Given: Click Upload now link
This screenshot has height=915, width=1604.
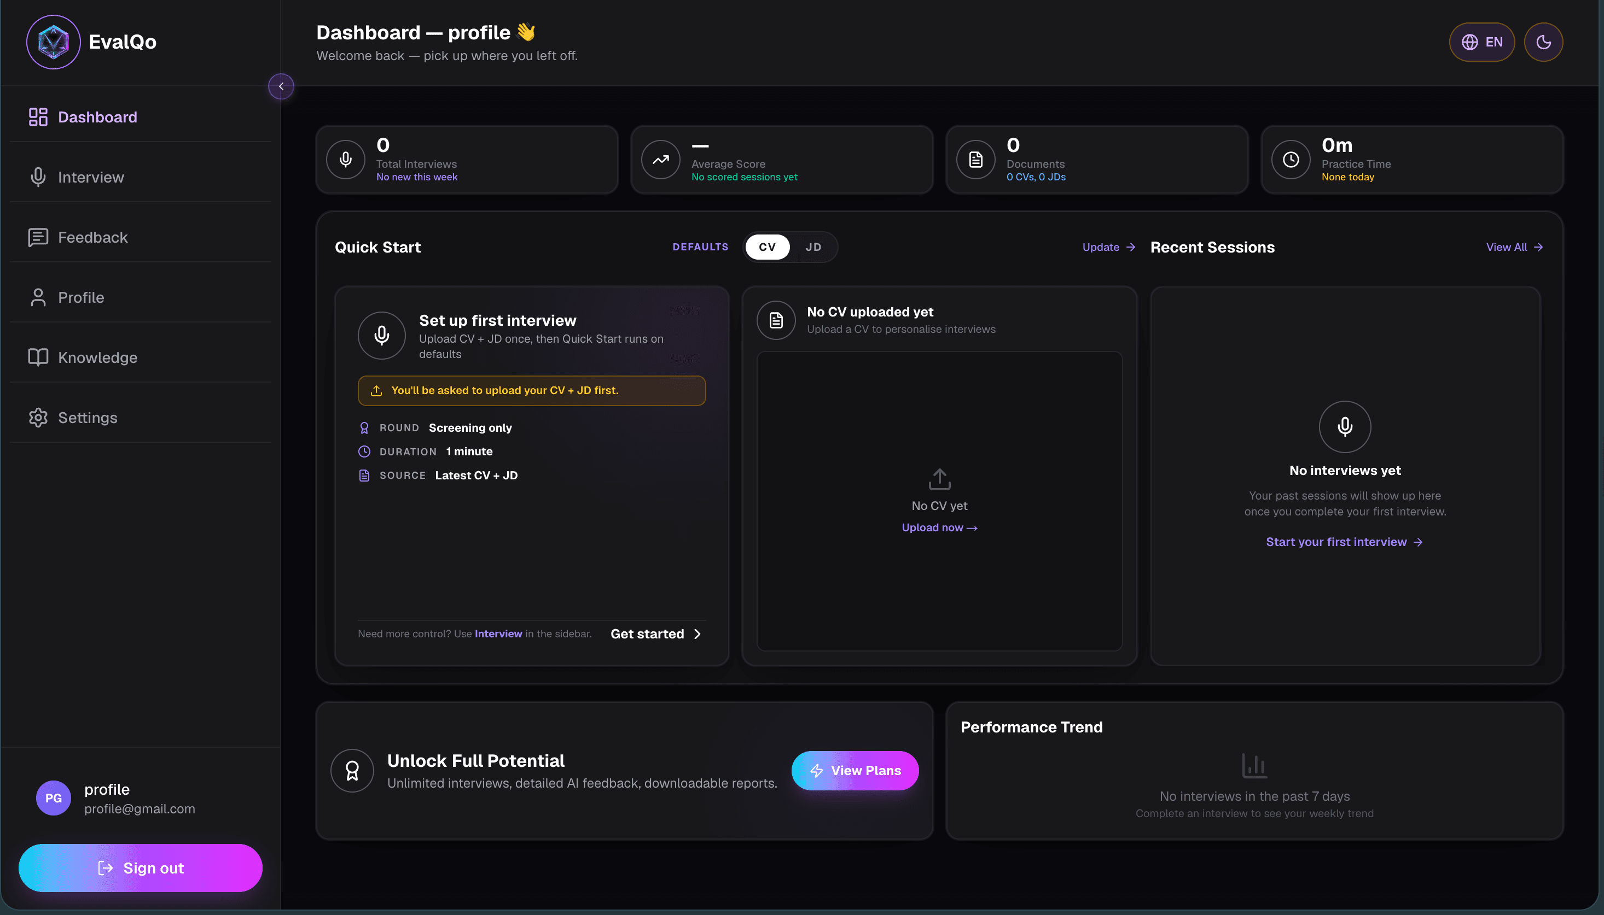Looking at the screenshot, I should pos(939,527).
